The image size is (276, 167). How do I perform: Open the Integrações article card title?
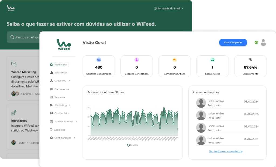[x=19, y=121]
